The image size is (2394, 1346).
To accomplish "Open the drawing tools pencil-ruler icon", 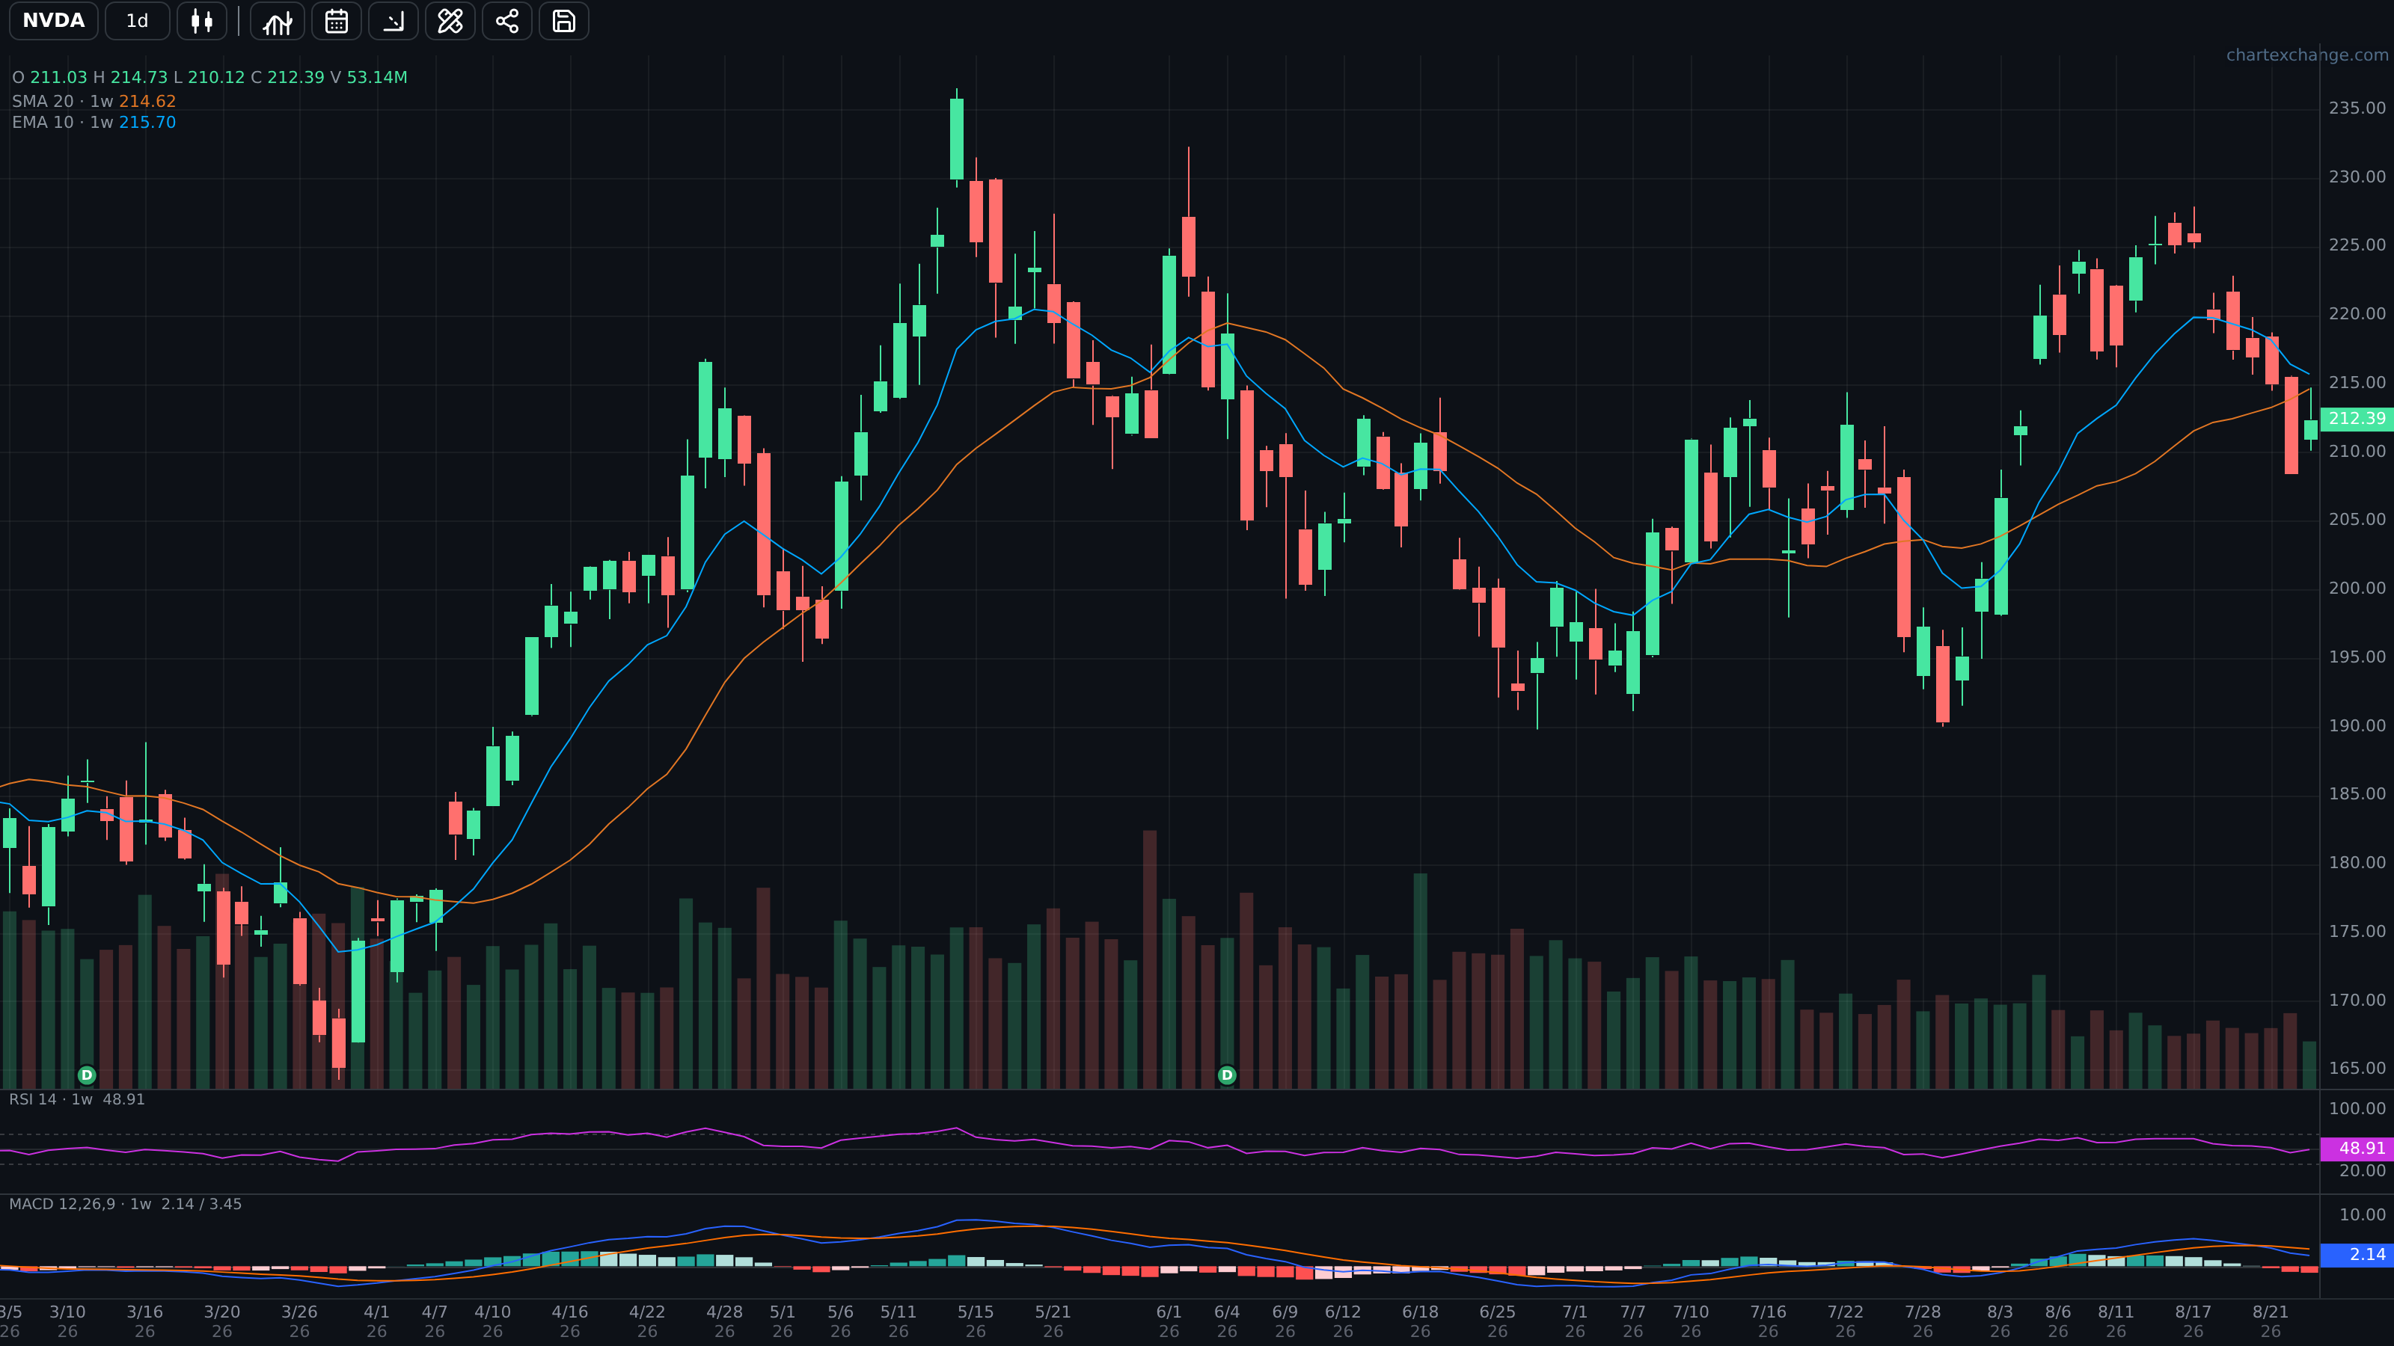I will pos(450,20).
